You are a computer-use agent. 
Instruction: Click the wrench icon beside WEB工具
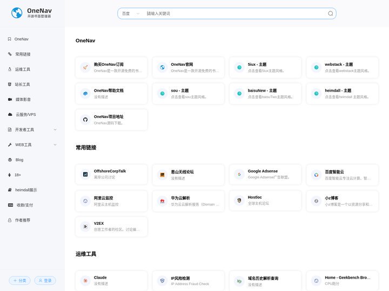[10, 145]
